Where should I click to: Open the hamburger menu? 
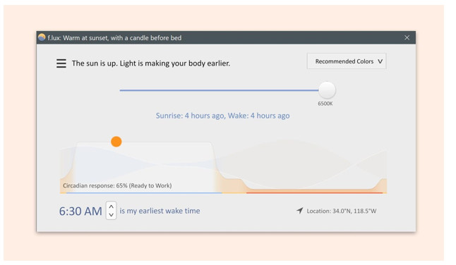(x=61, y=63)
